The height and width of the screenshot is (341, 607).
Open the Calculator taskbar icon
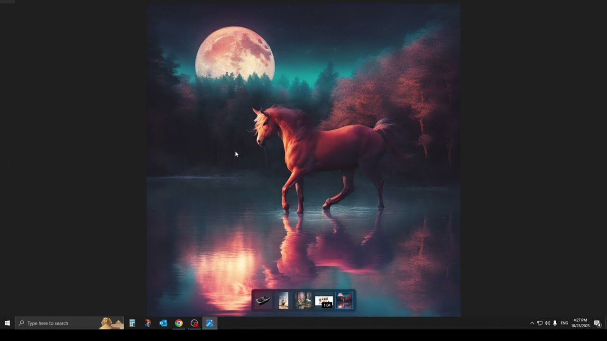click(132, 323)
